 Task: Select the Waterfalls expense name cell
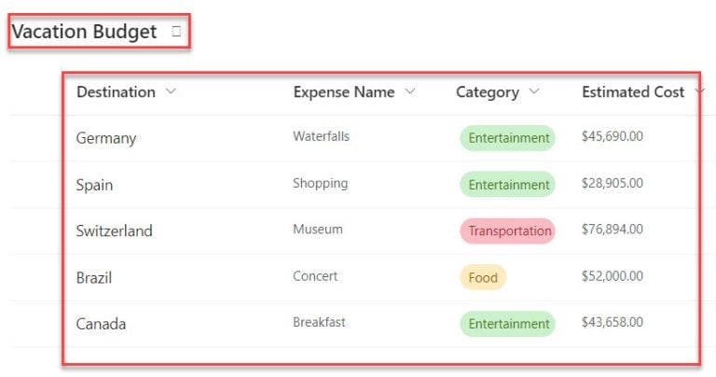(322, 136)
